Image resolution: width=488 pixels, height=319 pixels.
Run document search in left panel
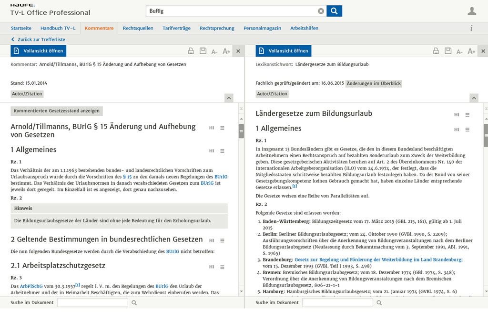tap(134, 302)
